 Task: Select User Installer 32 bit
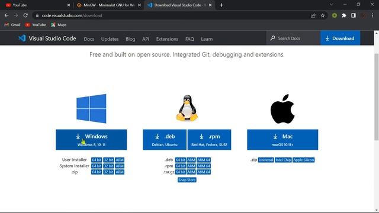coord(108,160)
